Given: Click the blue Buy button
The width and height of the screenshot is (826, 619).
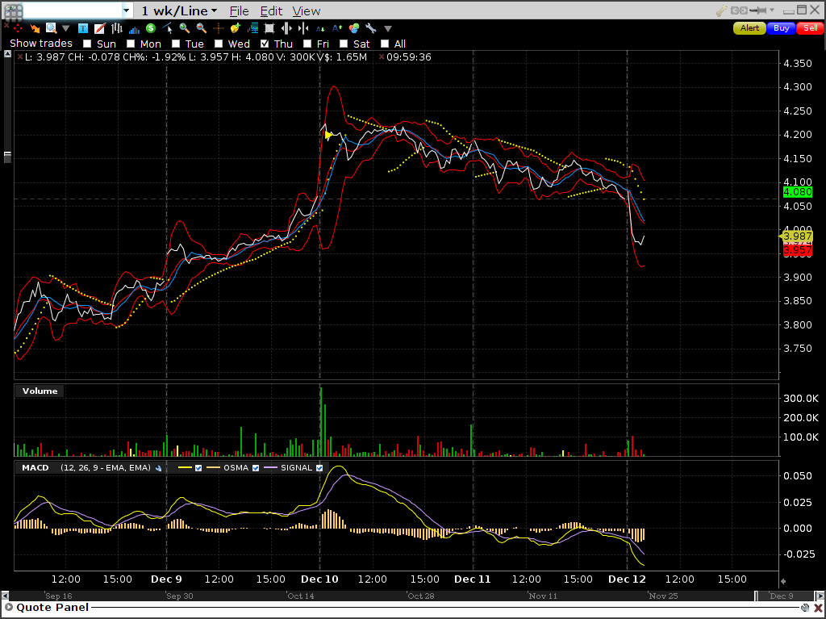Looking at the screenshot, I should click(x=781, y=28).
